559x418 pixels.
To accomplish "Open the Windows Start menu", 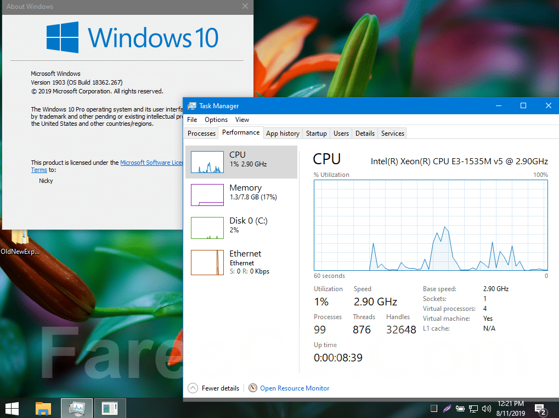I will click(x=12, y=408).
